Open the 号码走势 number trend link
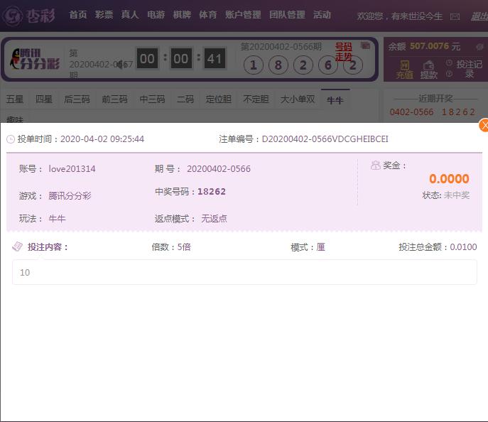Viewport: 488px width, 422px height. coord(344,52)
